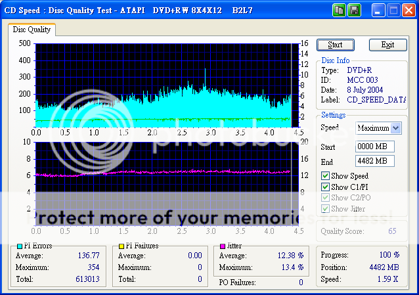The height and width of the screenshot is (295, 419).
Task: Toggle the Show Speed checkbox
Action: point(326,176)
